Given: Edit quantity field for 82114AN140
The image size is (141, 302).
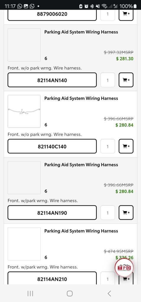Looking at the screenshot, I should click(108, 80).
